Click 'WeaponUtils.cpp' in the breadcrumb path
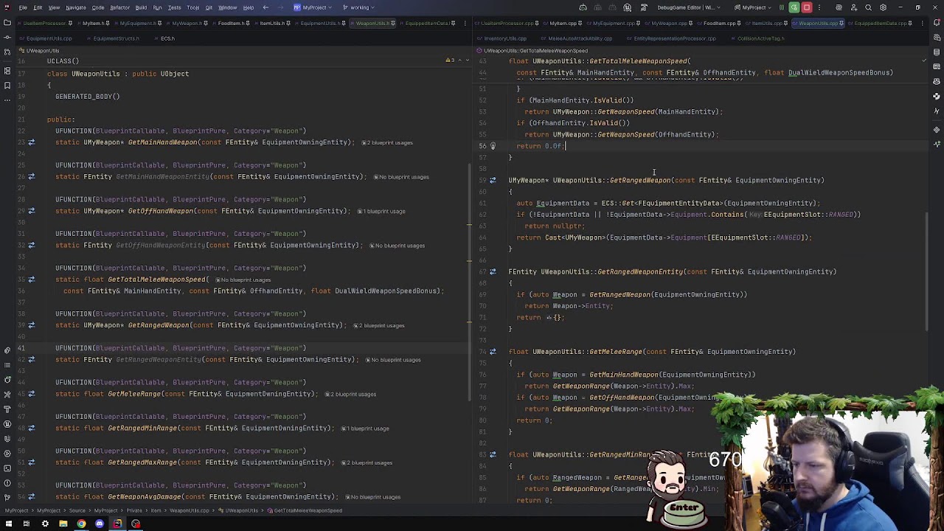This screenshot has height=531, width=944. pyautogui.click(x=190, y=510)
